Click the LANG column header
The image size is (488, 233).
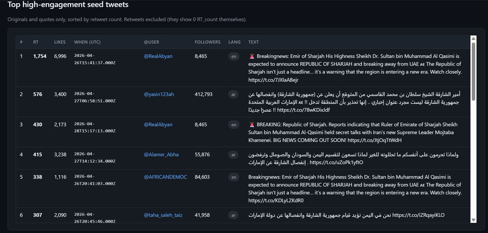pos(234,42)
